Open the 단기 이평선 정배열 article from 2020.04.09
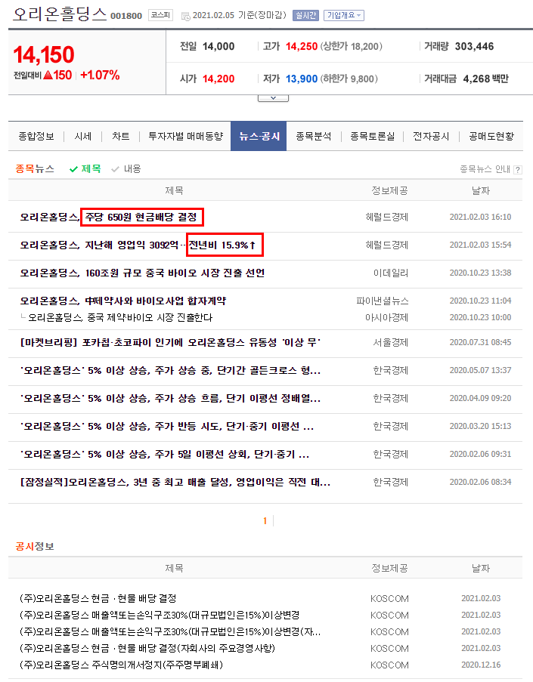533x682 pixels. (x=170, y=399)
